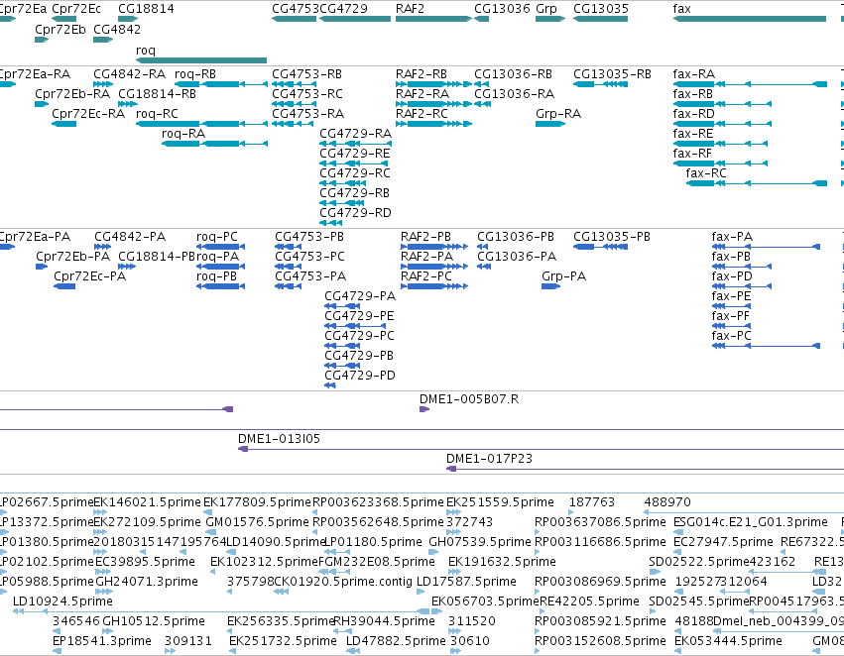Click the CG13035 gene label
Viewport: 844px width, 656px height.
click(601, 9)
